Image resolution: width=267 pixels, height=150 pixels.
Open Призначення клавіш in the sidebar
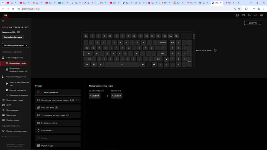[16, 63]
